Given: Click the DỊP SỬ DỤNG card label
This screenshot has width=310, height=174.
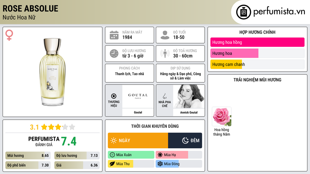Looking at the screenshot, I should coord(180,68).
